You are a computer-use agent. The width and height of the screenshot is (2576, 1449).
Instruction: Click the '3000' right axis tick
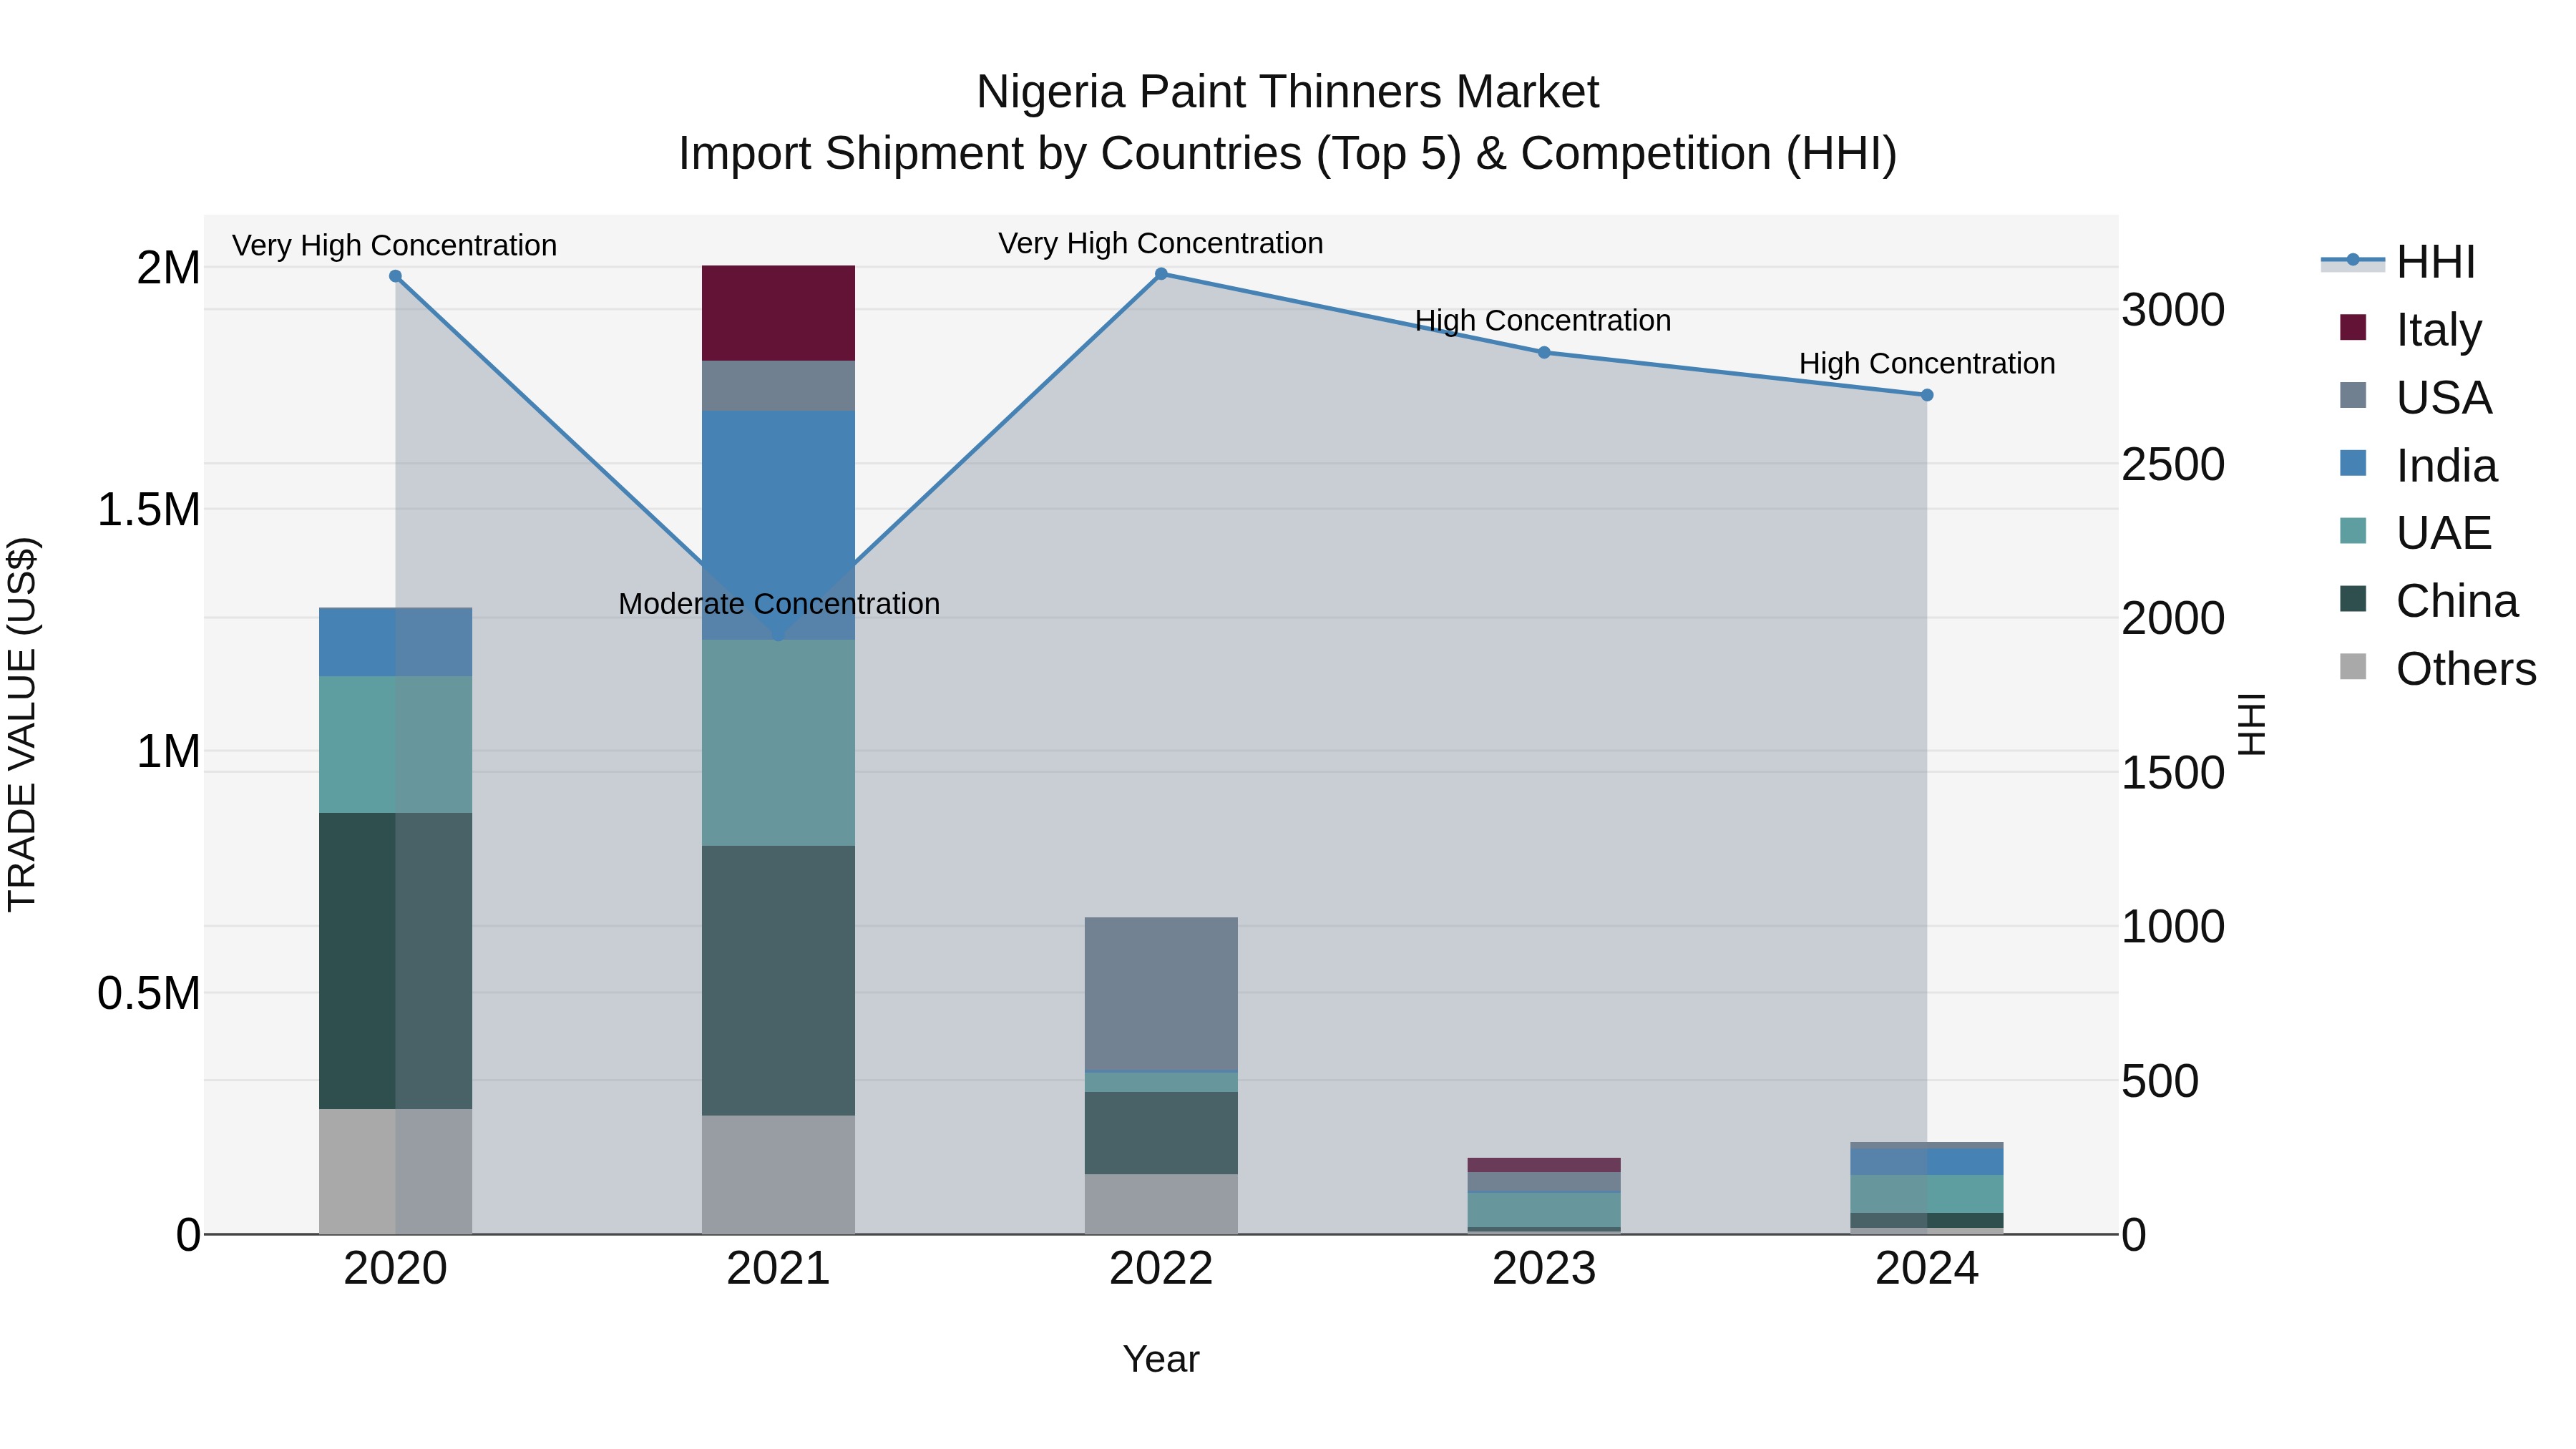[x=2173, y=310]
